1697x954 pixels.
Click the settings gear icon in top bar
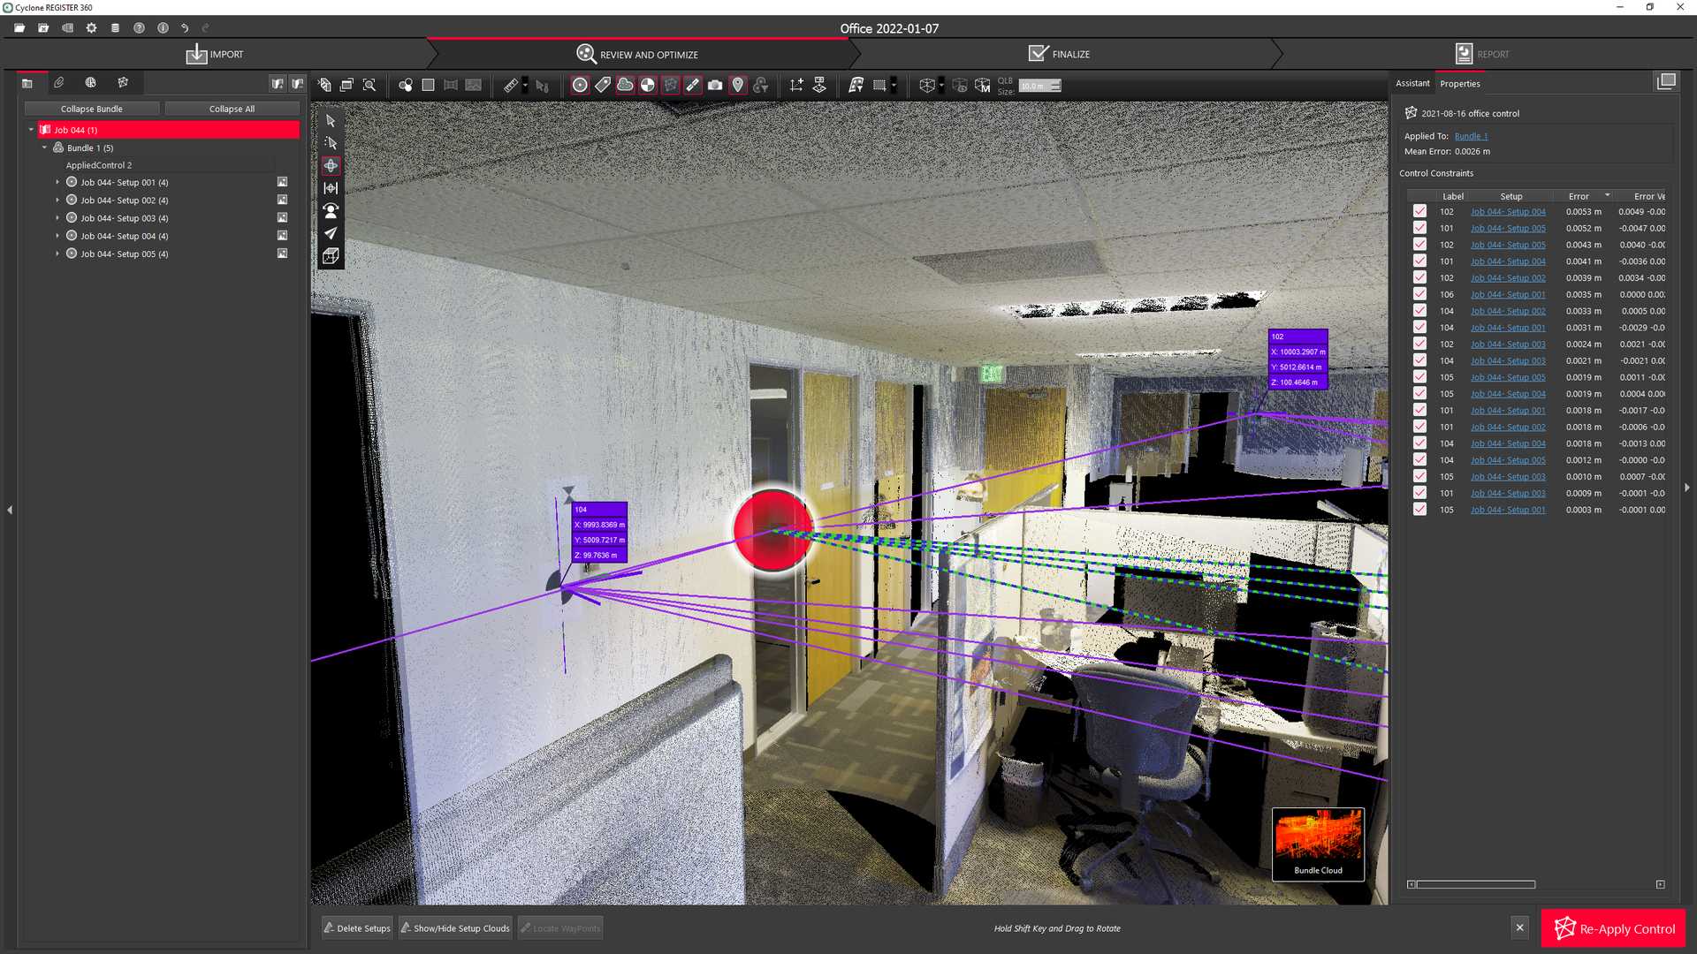[x=91, y=28]
